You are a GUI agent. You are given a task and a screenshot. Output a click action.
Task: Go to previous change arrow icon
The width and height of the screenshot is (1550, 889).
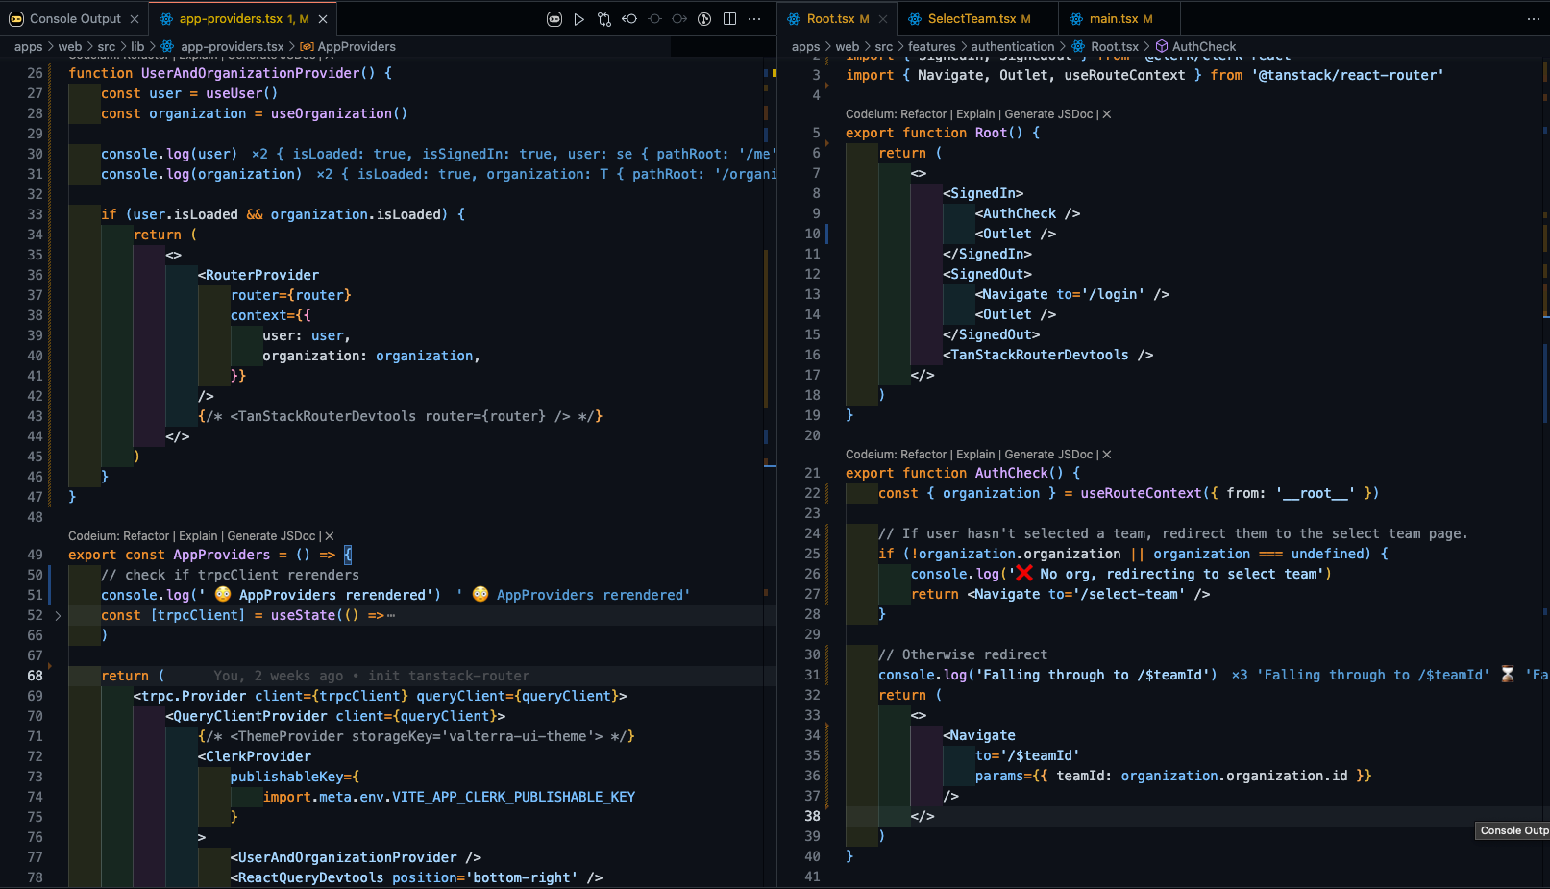pyautogui.click(x=629, y=19)
